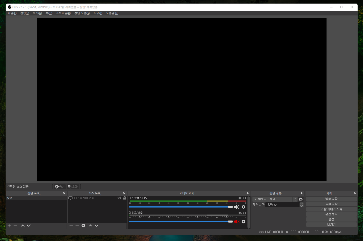Open the 파일 menu
The width and height of the screenshot is (363, 241).
tap(12, 13)
